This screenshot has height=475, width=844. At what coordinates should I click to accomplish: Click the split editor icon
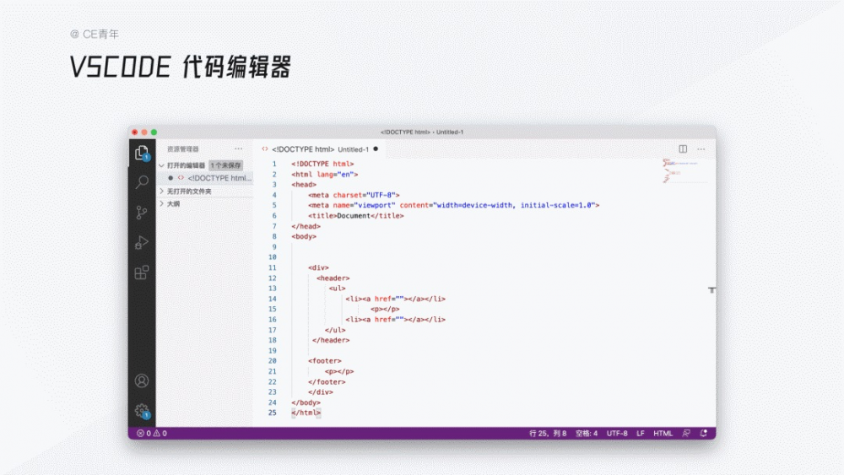click(684, 148)
